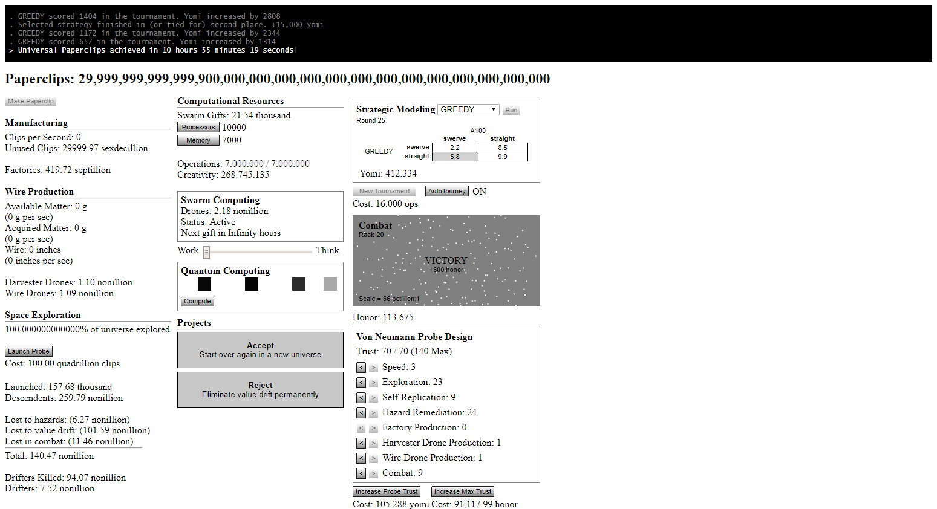
Task: Click the lightest gray quantum chip square
Action: 330,284
